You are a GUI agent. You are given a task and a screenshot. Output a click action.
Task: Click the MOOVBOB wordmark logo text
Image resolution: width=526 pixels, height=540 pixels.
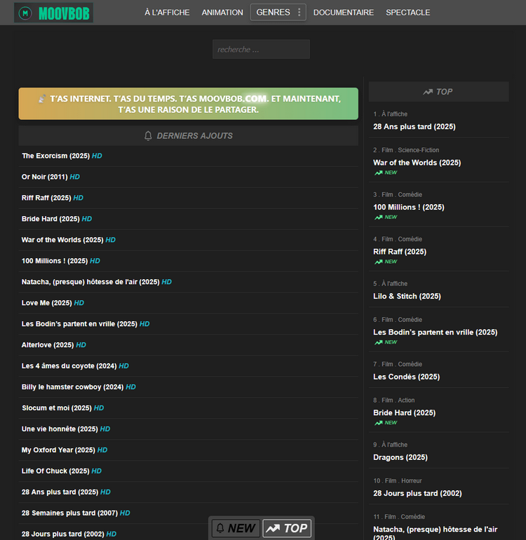click(x=64, y=13)
